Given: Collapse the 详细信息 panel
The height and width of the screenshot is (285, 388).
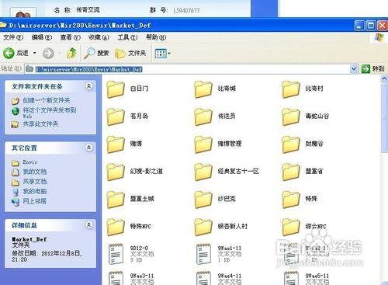Looking at the screenshot, I should click(88, 225).
